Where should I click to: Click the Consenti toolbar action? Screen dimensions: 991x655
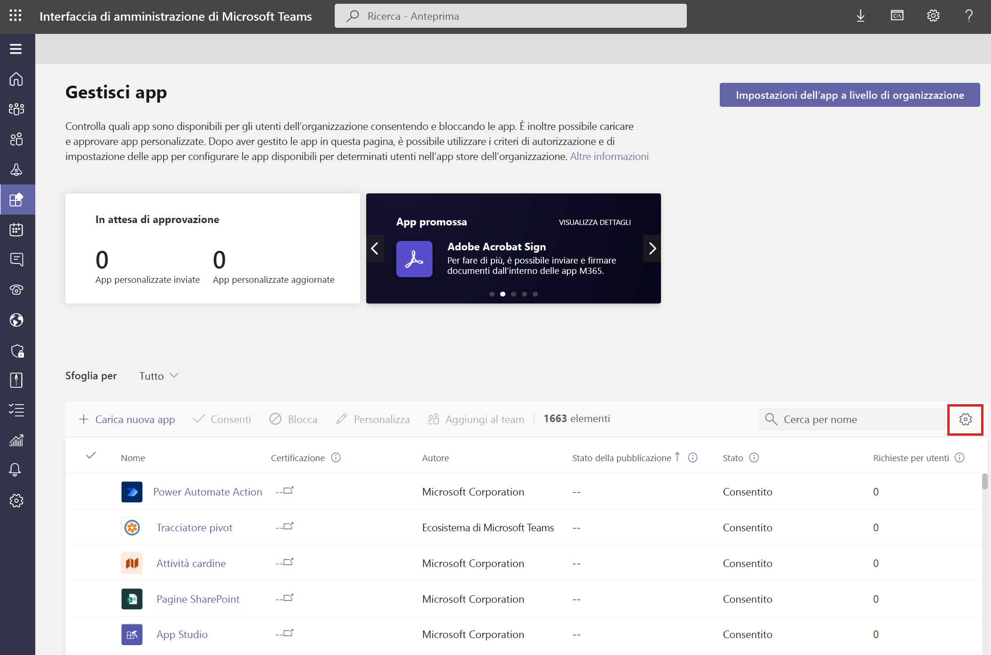point(222,419)
